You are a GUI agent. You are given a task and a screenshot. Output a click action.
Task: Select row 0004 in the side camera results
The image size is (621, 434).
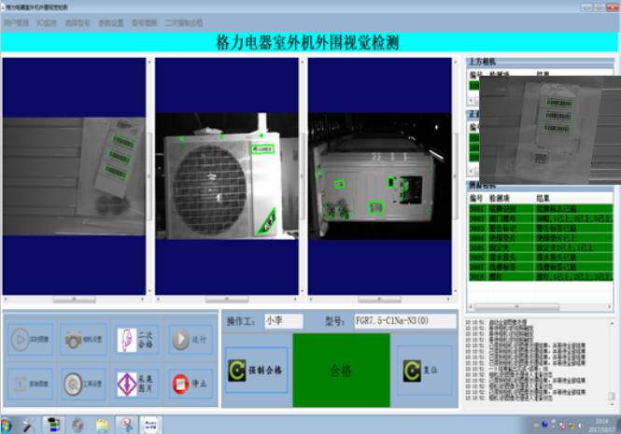[x=541, y=238]
